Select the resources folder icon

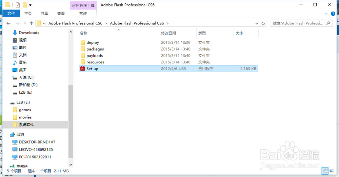click(x=83, y=62)
